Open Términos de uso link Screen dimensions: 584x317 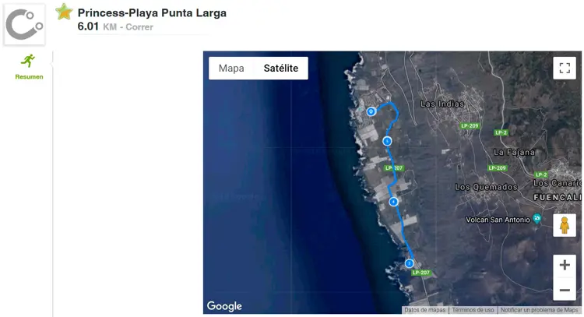(473, 310)
